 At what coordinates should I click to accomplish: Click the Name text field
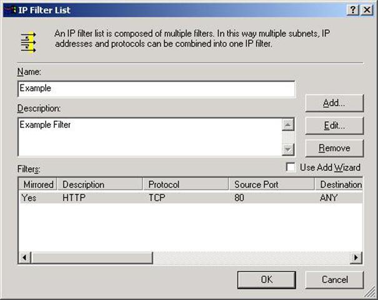156,89
